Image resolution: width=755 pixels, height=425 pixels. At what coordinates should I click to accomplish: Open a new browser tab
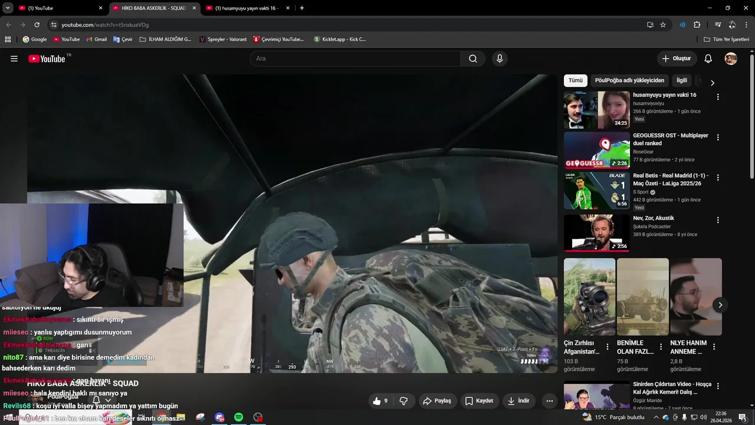pyautogui.click(x=302, y=8)
